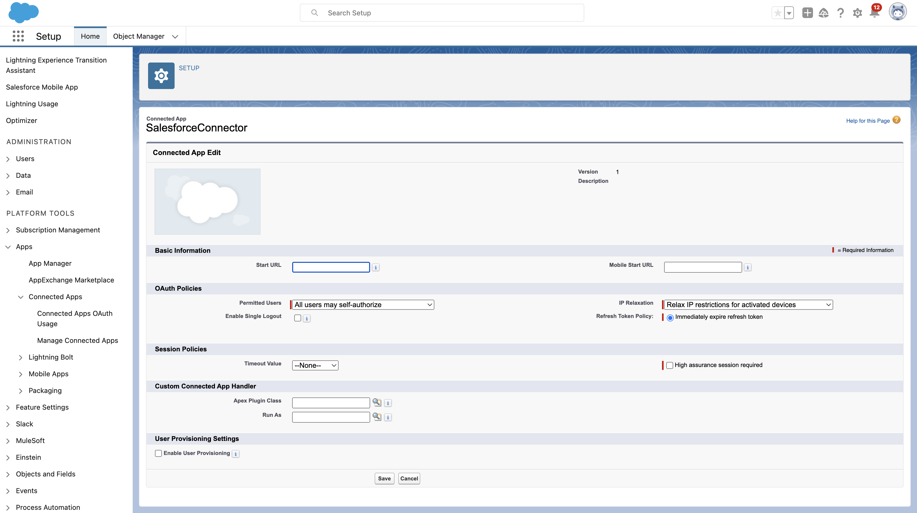Open the Trailhead guidance icon
917x513 pixels.
pyautogui.click(x=823, y=13)
